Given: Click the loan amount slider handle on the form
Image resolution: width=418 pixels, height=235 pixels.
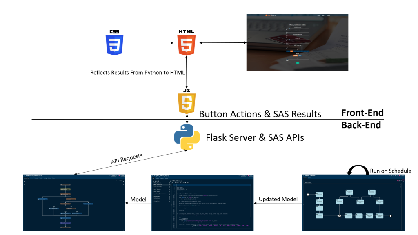Looking at the screenshot, I should pyautogui.click(x=288, y=60).
